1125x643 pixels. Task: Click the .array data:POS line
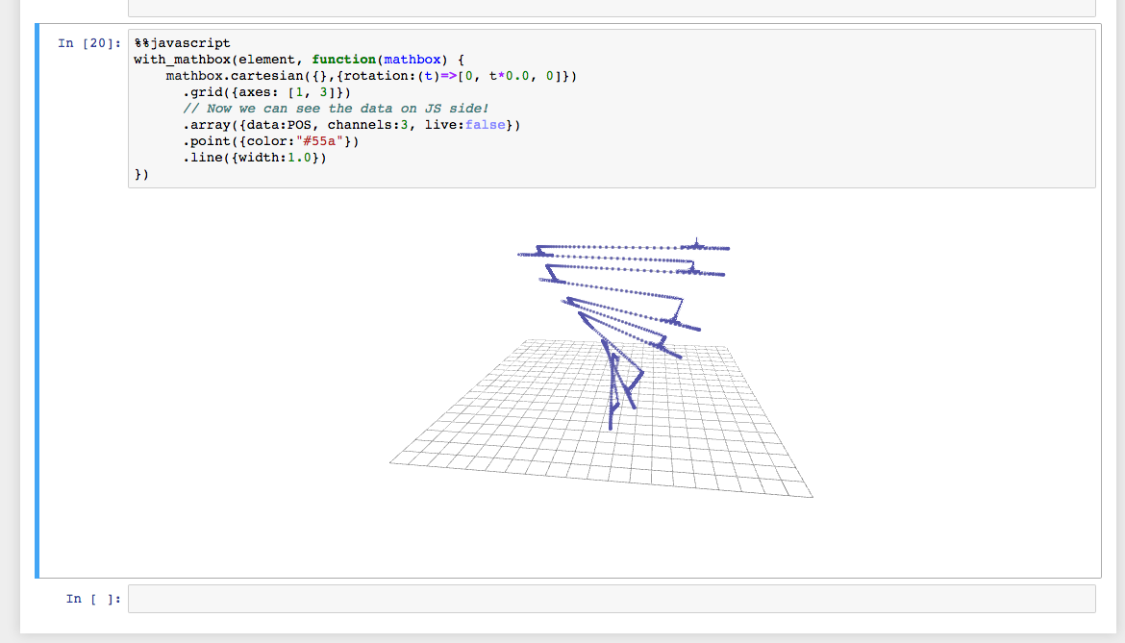(351, 125)
